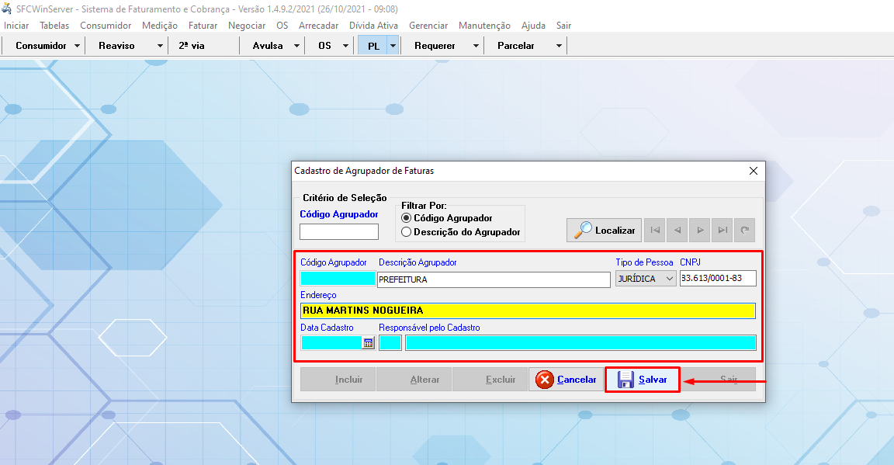Click the Localizar magnifier search button

[604, 230]
